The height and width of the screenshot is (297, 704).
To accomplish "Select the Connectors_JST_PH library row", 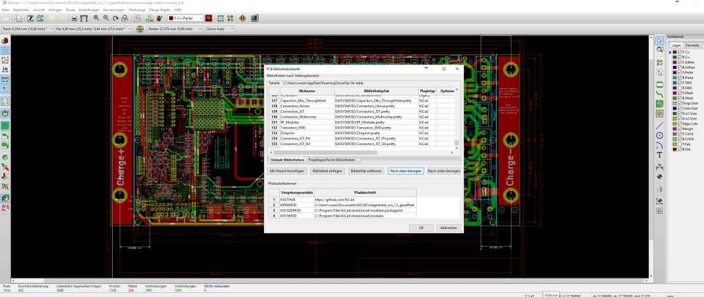I will click(x=362, y=139).
